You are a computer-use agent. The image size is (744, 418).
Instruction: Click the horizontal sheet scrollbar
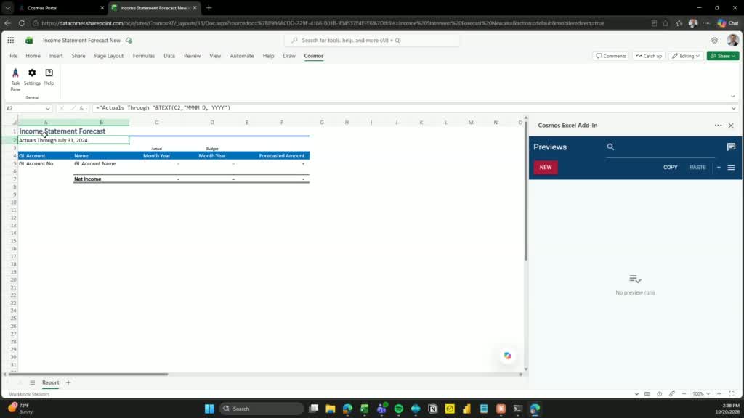coord(88,374)
